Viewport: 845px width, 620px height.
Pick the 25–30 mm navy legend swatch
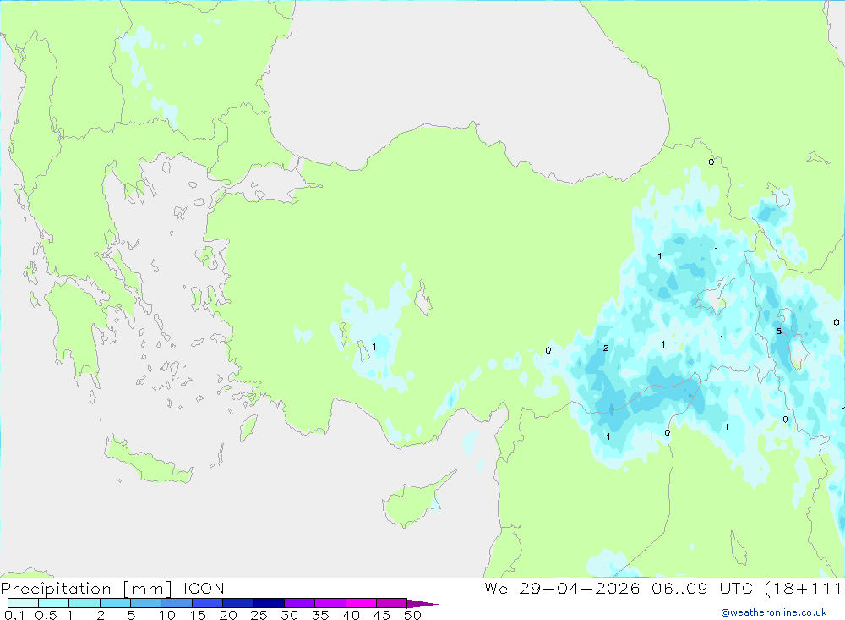(x=269, y=603)
